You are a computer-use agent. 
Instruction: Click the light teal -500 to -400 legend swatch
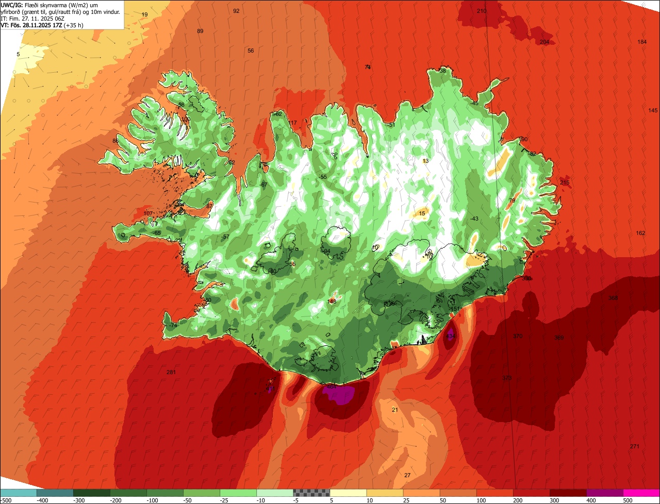point(18,493)
